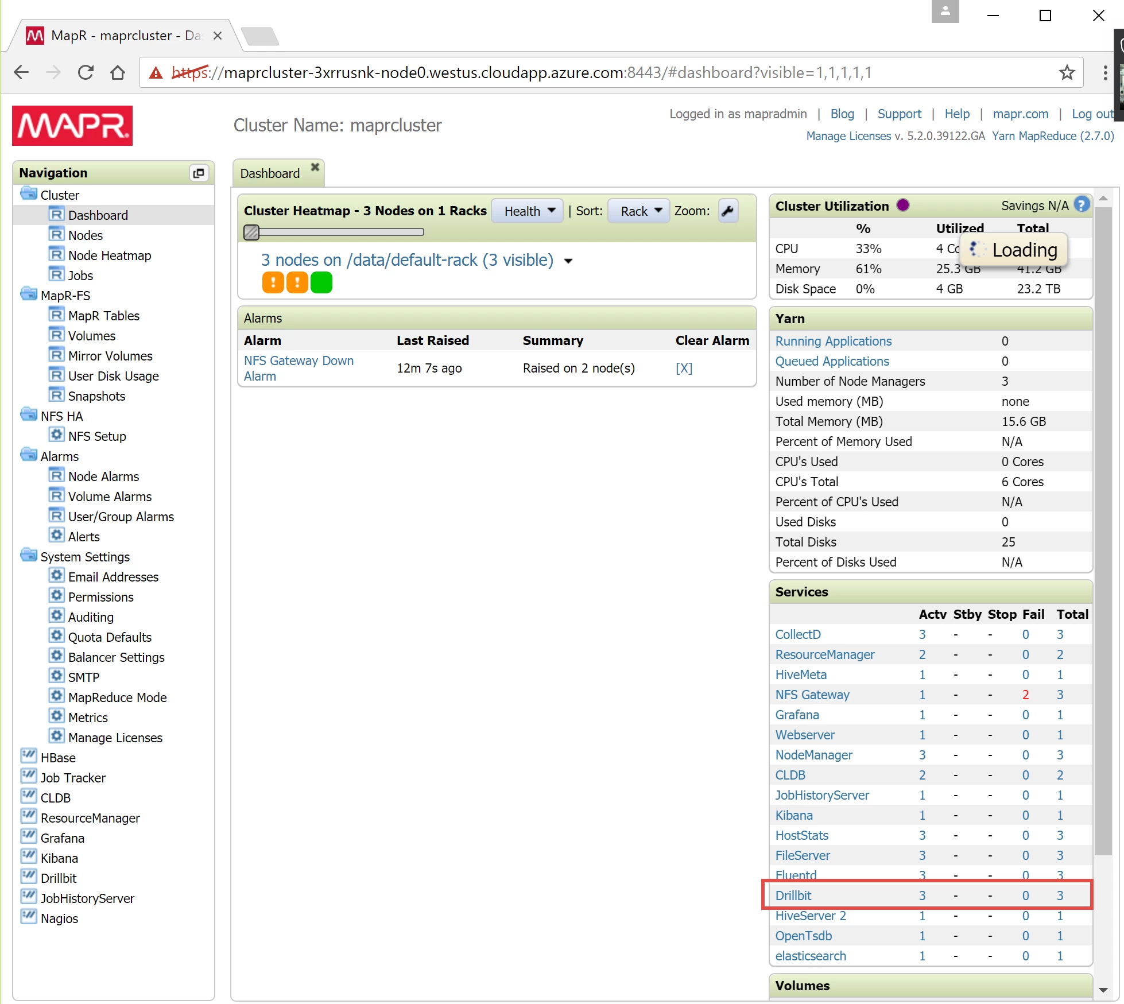Open Jobs under Cluster
1124x1004 pixels.
click(x=80, y=276)
